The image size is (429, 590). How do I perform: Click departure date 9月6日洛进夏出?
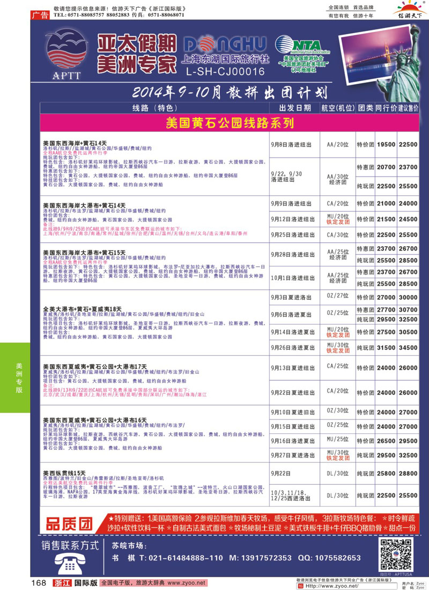click(291, 314)
